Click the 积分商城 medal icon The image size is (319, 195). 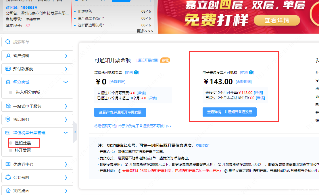tap(8, 82)
